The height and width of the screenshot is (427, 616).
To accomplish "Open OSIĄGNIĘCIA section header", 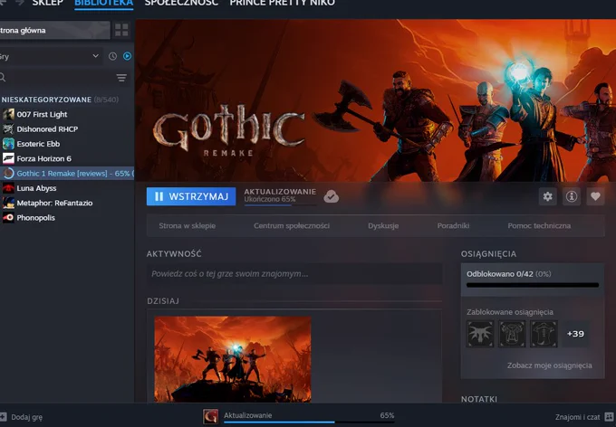I will point(488,254).
